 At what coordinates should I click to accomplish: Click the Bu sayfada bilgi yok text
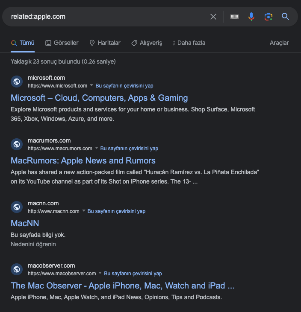(x=38, y=235)
